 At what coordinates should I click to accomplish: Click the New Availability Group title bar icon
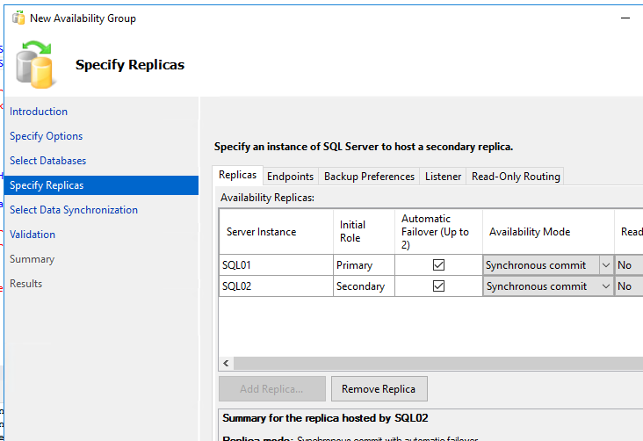coord(18,18)
